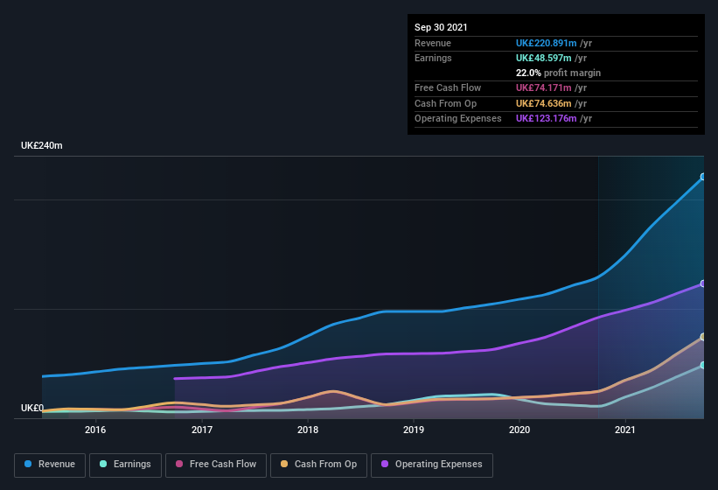Hide the Operating Expenses series
The image size is (718, 490).
tap(432, 464)
